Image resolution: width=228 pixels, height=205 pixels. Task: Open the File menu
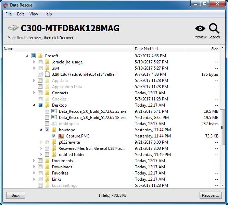click(9, 14)
